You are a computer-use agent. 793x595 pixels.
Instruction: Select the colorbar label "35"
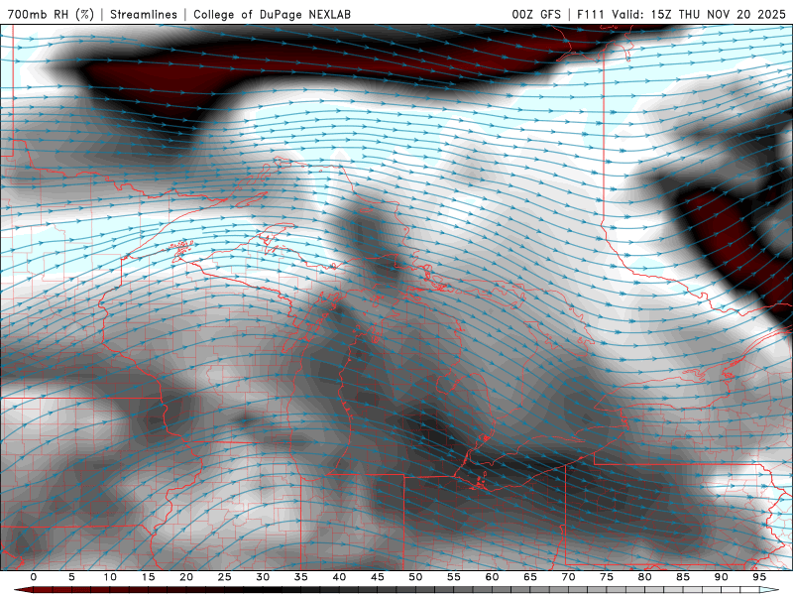click(300, 577)
